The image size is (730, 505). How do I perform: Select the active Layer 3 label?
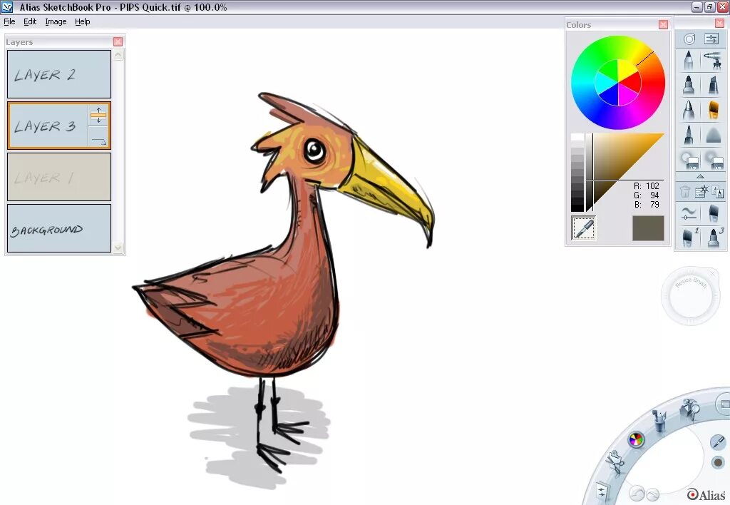[x=45, y=126]
